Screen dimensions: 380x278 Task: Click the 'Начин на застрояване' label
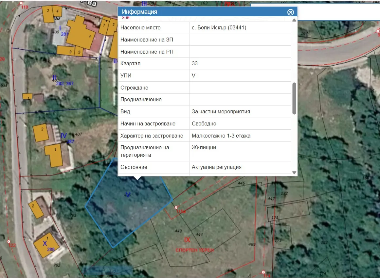click(148, 123)
